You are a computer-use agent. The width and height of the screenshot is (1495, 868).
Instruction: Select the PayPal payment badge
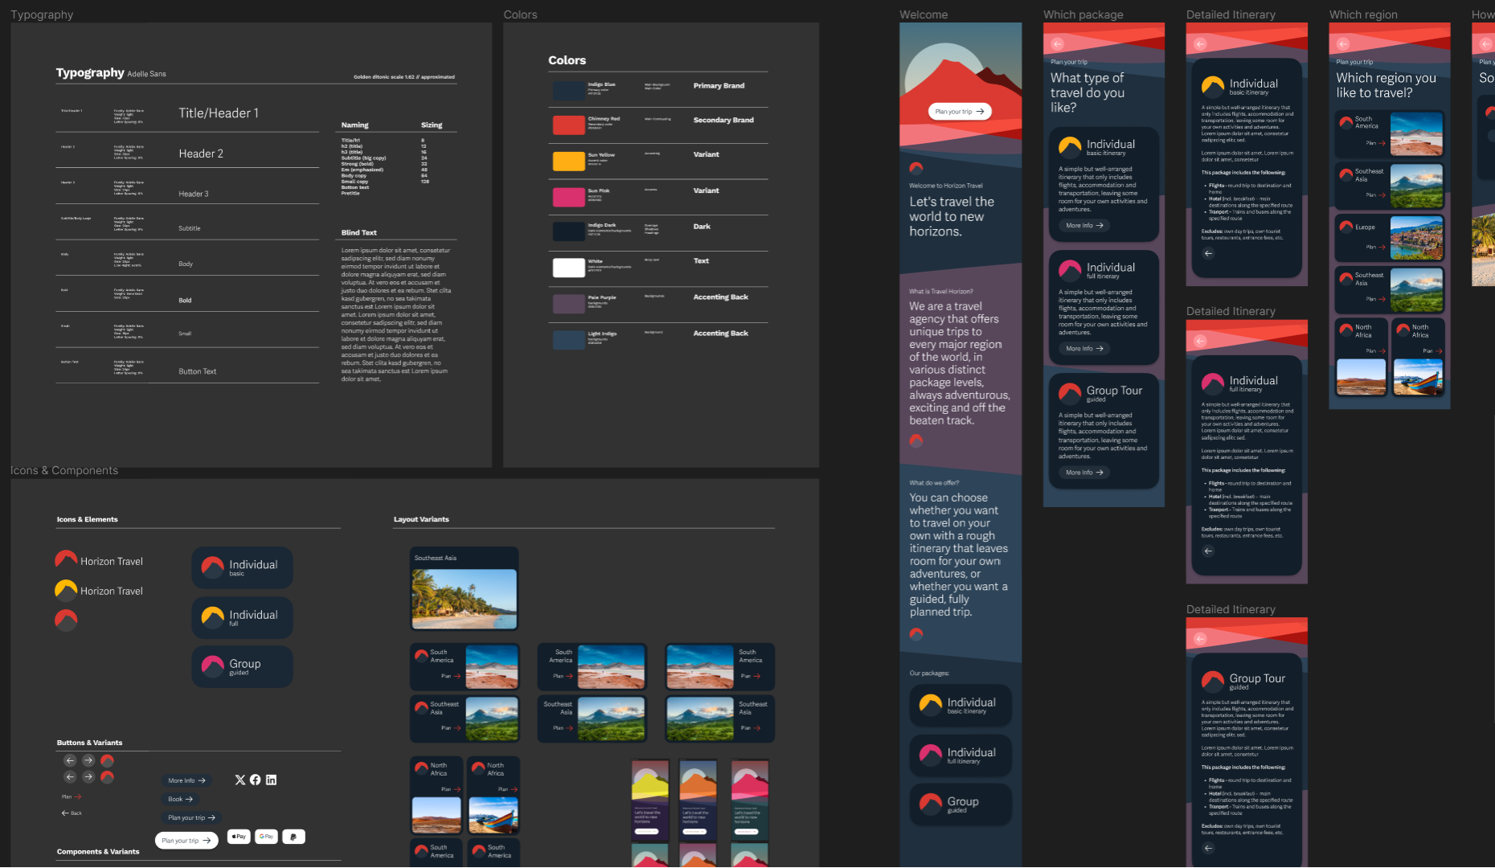[293, 837]
